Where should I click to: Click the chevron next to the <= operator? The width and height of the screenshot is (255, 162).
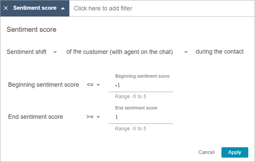98,85
